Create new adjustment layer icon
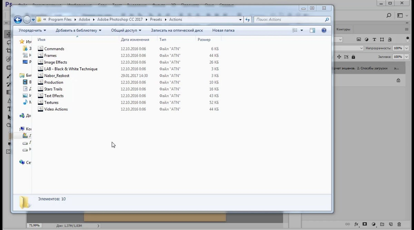This screenshot has height=230, width=414. pyautogui.click(x=374, y=224)
